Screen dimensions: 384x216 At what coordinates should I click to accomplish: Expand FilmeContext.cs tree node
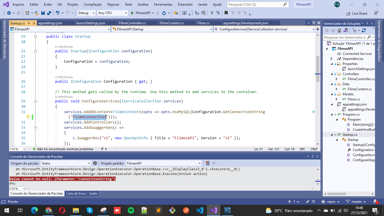point(336,89)
